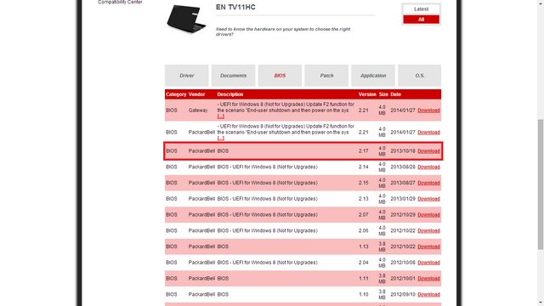Download BIOS version 1.10 dated 2012/09/10

coord(428,295)
